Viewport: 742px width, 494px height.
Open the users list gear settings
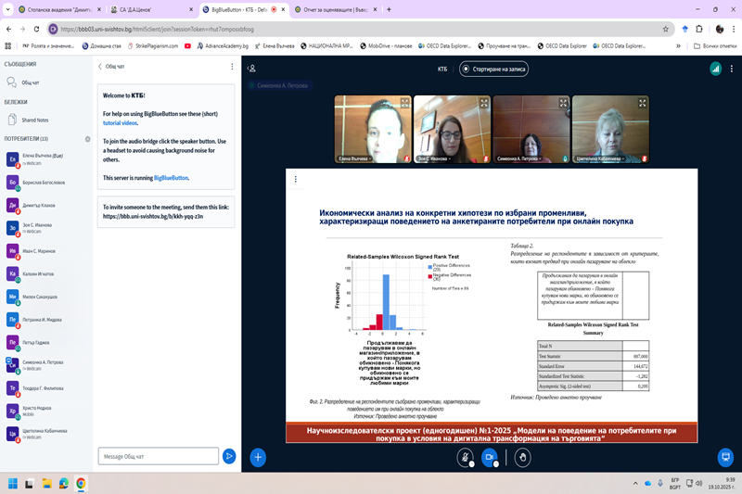[87, 139]
